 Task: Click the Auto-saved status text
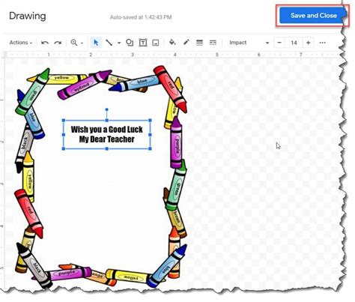point(141,17)
